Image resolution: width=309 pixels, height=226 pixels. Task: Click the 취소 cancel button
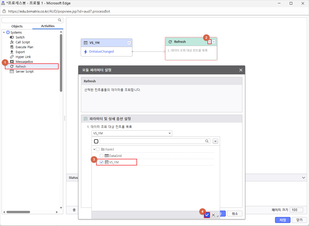[x=235, y=214]
